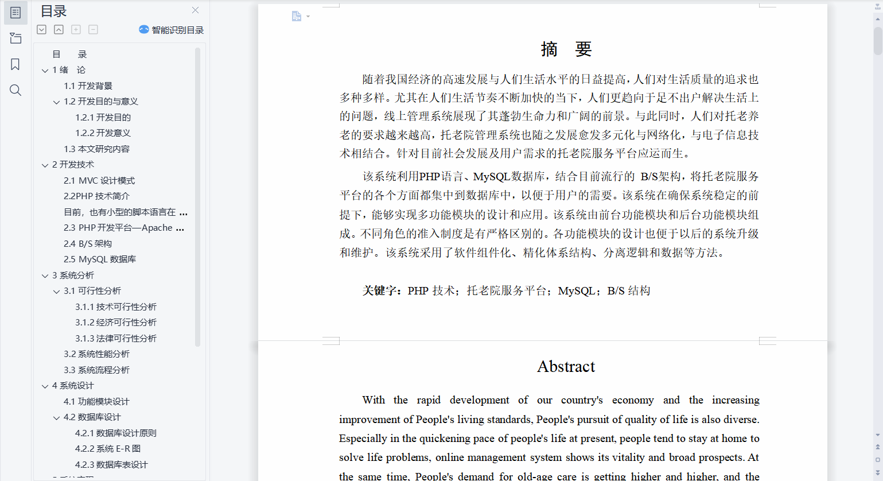This screenshot has height=481, width=883.
Task: Open the find and search sidebar icon
Action: click(15, 90)
